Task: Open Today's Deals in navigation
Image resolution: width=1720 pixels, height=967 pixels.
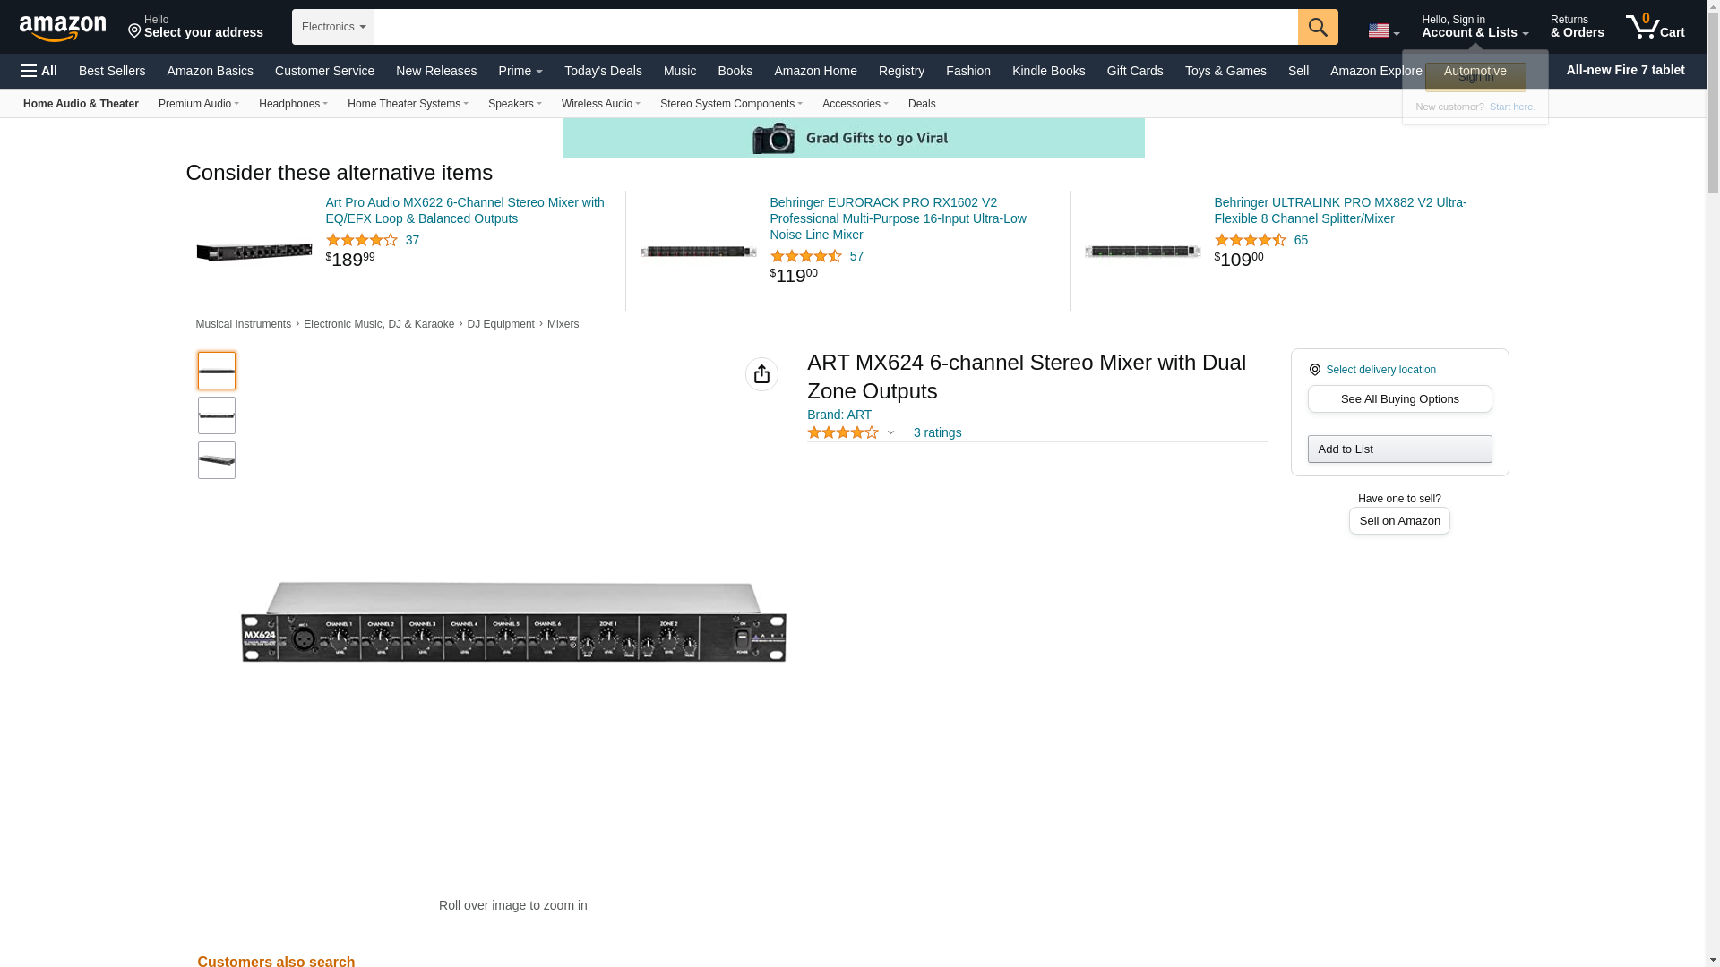Action: [x=603, y=71]
